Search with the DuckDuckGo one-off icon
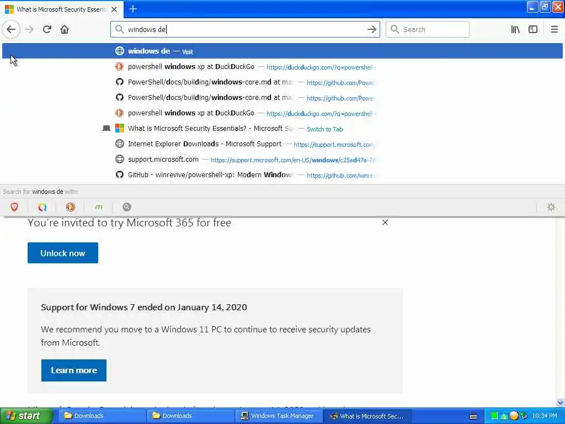 (x=71, y=207)
